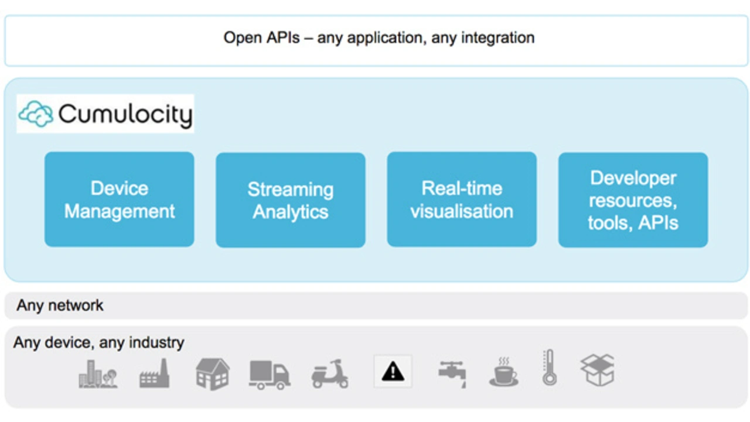
Task: Click the Cumulocity cloud logo icon
Action: click(x=36, y=114)
